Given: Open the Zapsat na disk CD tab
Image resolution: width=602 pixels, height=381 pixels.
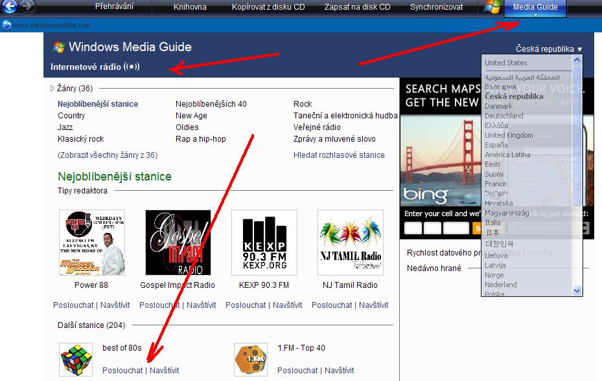Looking at the screenshot, I should [x=358, y=7].
